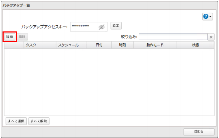Screen dimensions: 219x138
Task: Click the greyed-out 削除 (Delete) button
Action: 22,37
